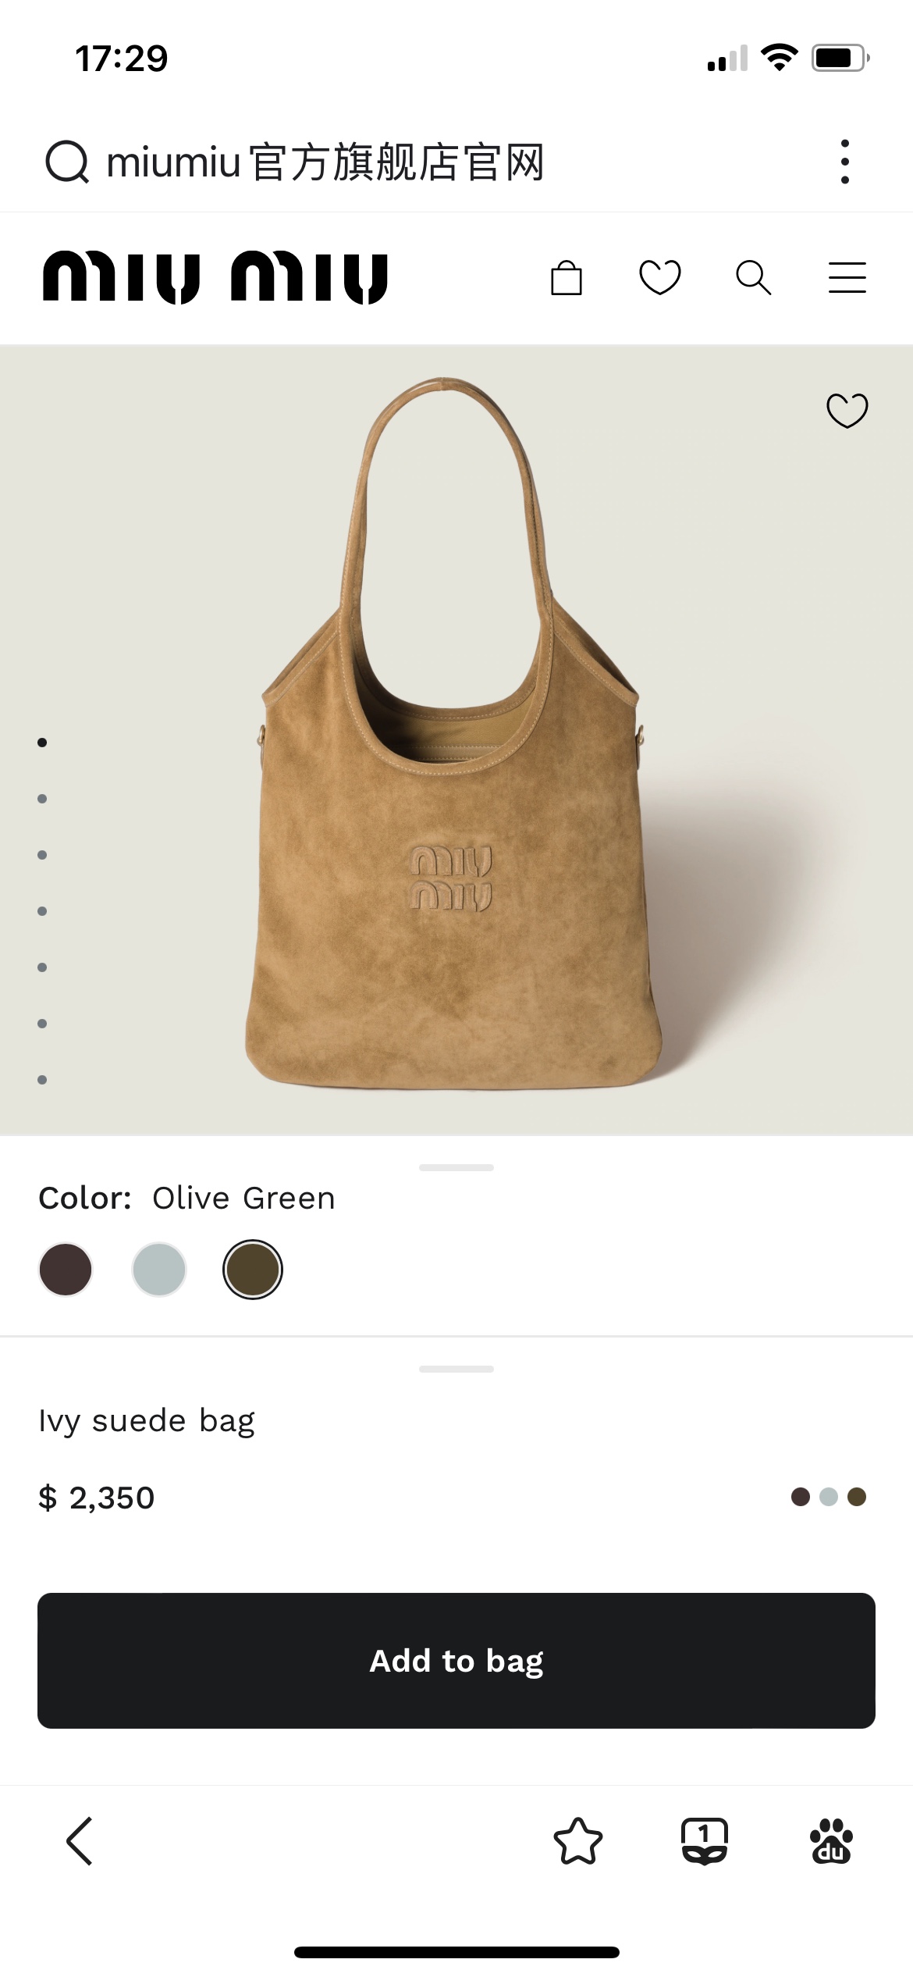
Task: Expand the product details drag handle
Action: click(x=456, y=1369)
